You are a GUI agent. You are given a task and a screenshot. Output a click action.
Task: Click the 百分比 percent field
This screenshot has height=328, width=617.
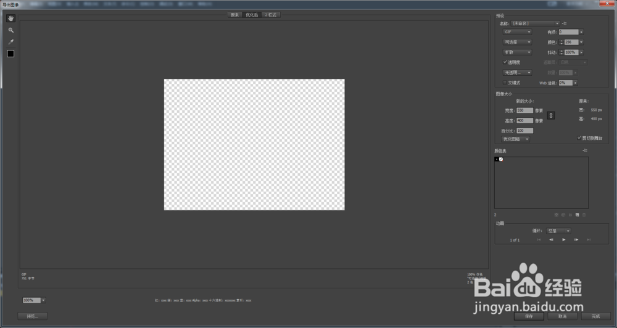pos(524,131)
